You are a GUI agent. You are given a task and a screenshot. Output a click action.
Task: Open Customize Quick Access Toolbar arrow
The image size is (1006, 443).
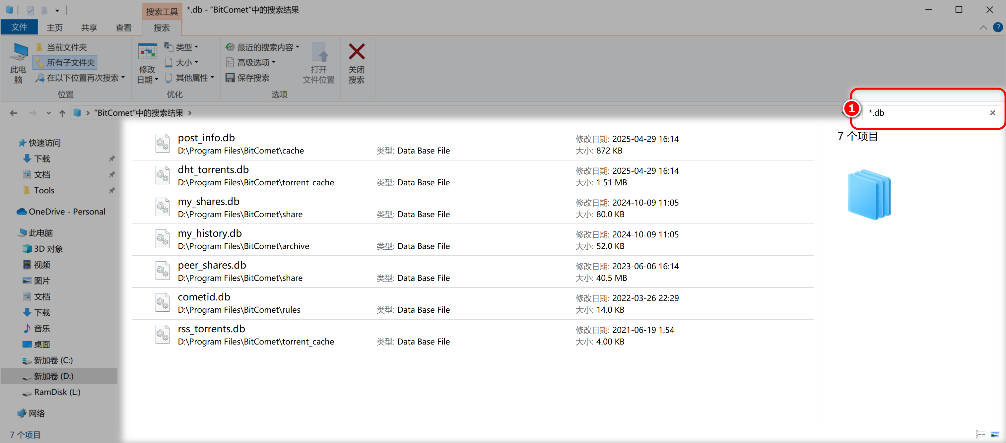pos(57,10)
